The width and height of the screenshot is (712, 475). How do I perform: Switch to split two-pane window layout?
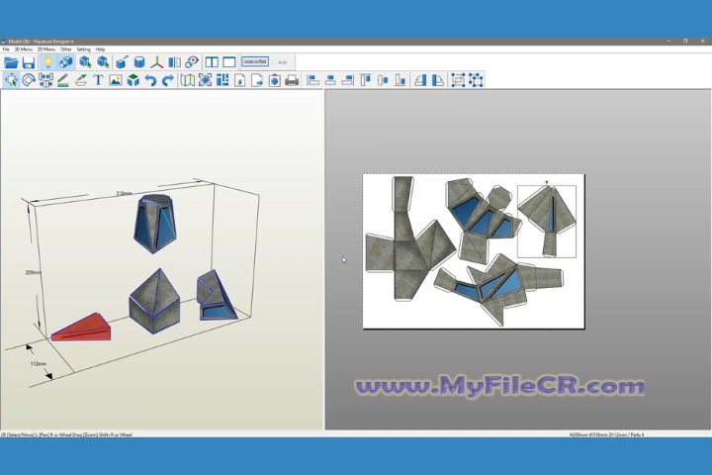(x=212, y=62)
